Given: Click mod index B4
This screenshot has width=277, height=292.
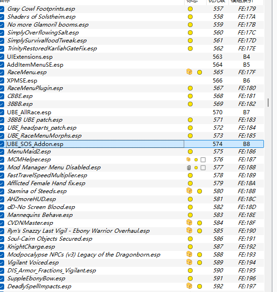Looking at the screenshot, I should pos(247,56).
